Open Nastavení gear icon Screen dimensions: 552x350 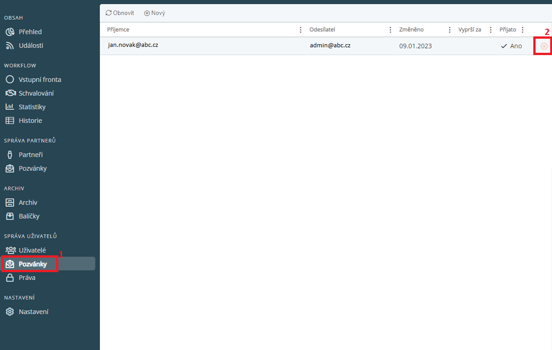click(x=10, y=312)
